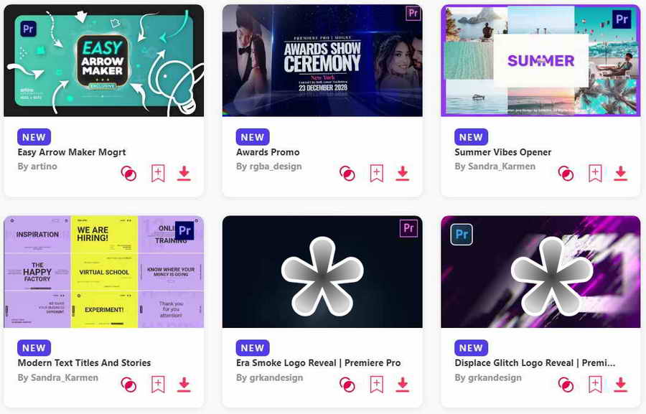Download Displace Glitch Logo Reveal template
Viewport: 646px width, 414px height.
(620, 385)
